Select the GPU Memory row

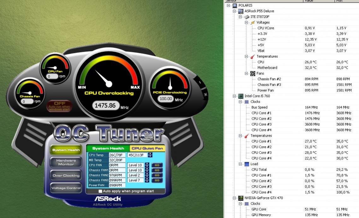[292, 215]
